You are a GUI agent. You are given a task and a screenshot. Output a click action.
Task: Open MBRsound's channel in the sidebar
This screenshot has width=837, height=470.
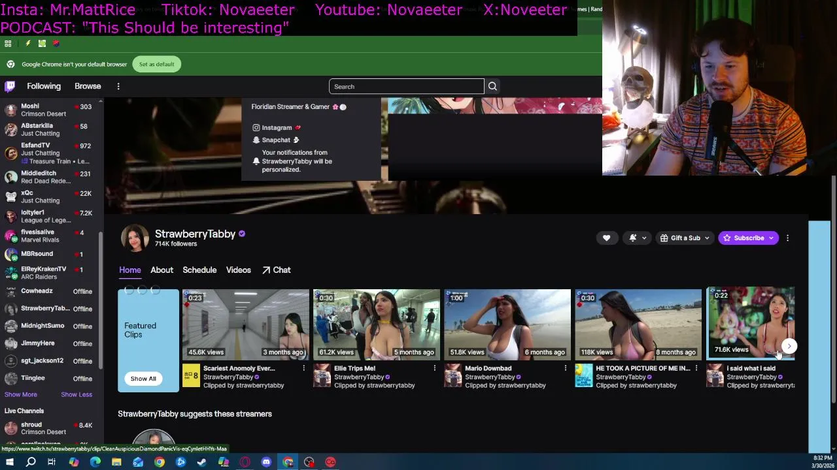coord(51,254)
